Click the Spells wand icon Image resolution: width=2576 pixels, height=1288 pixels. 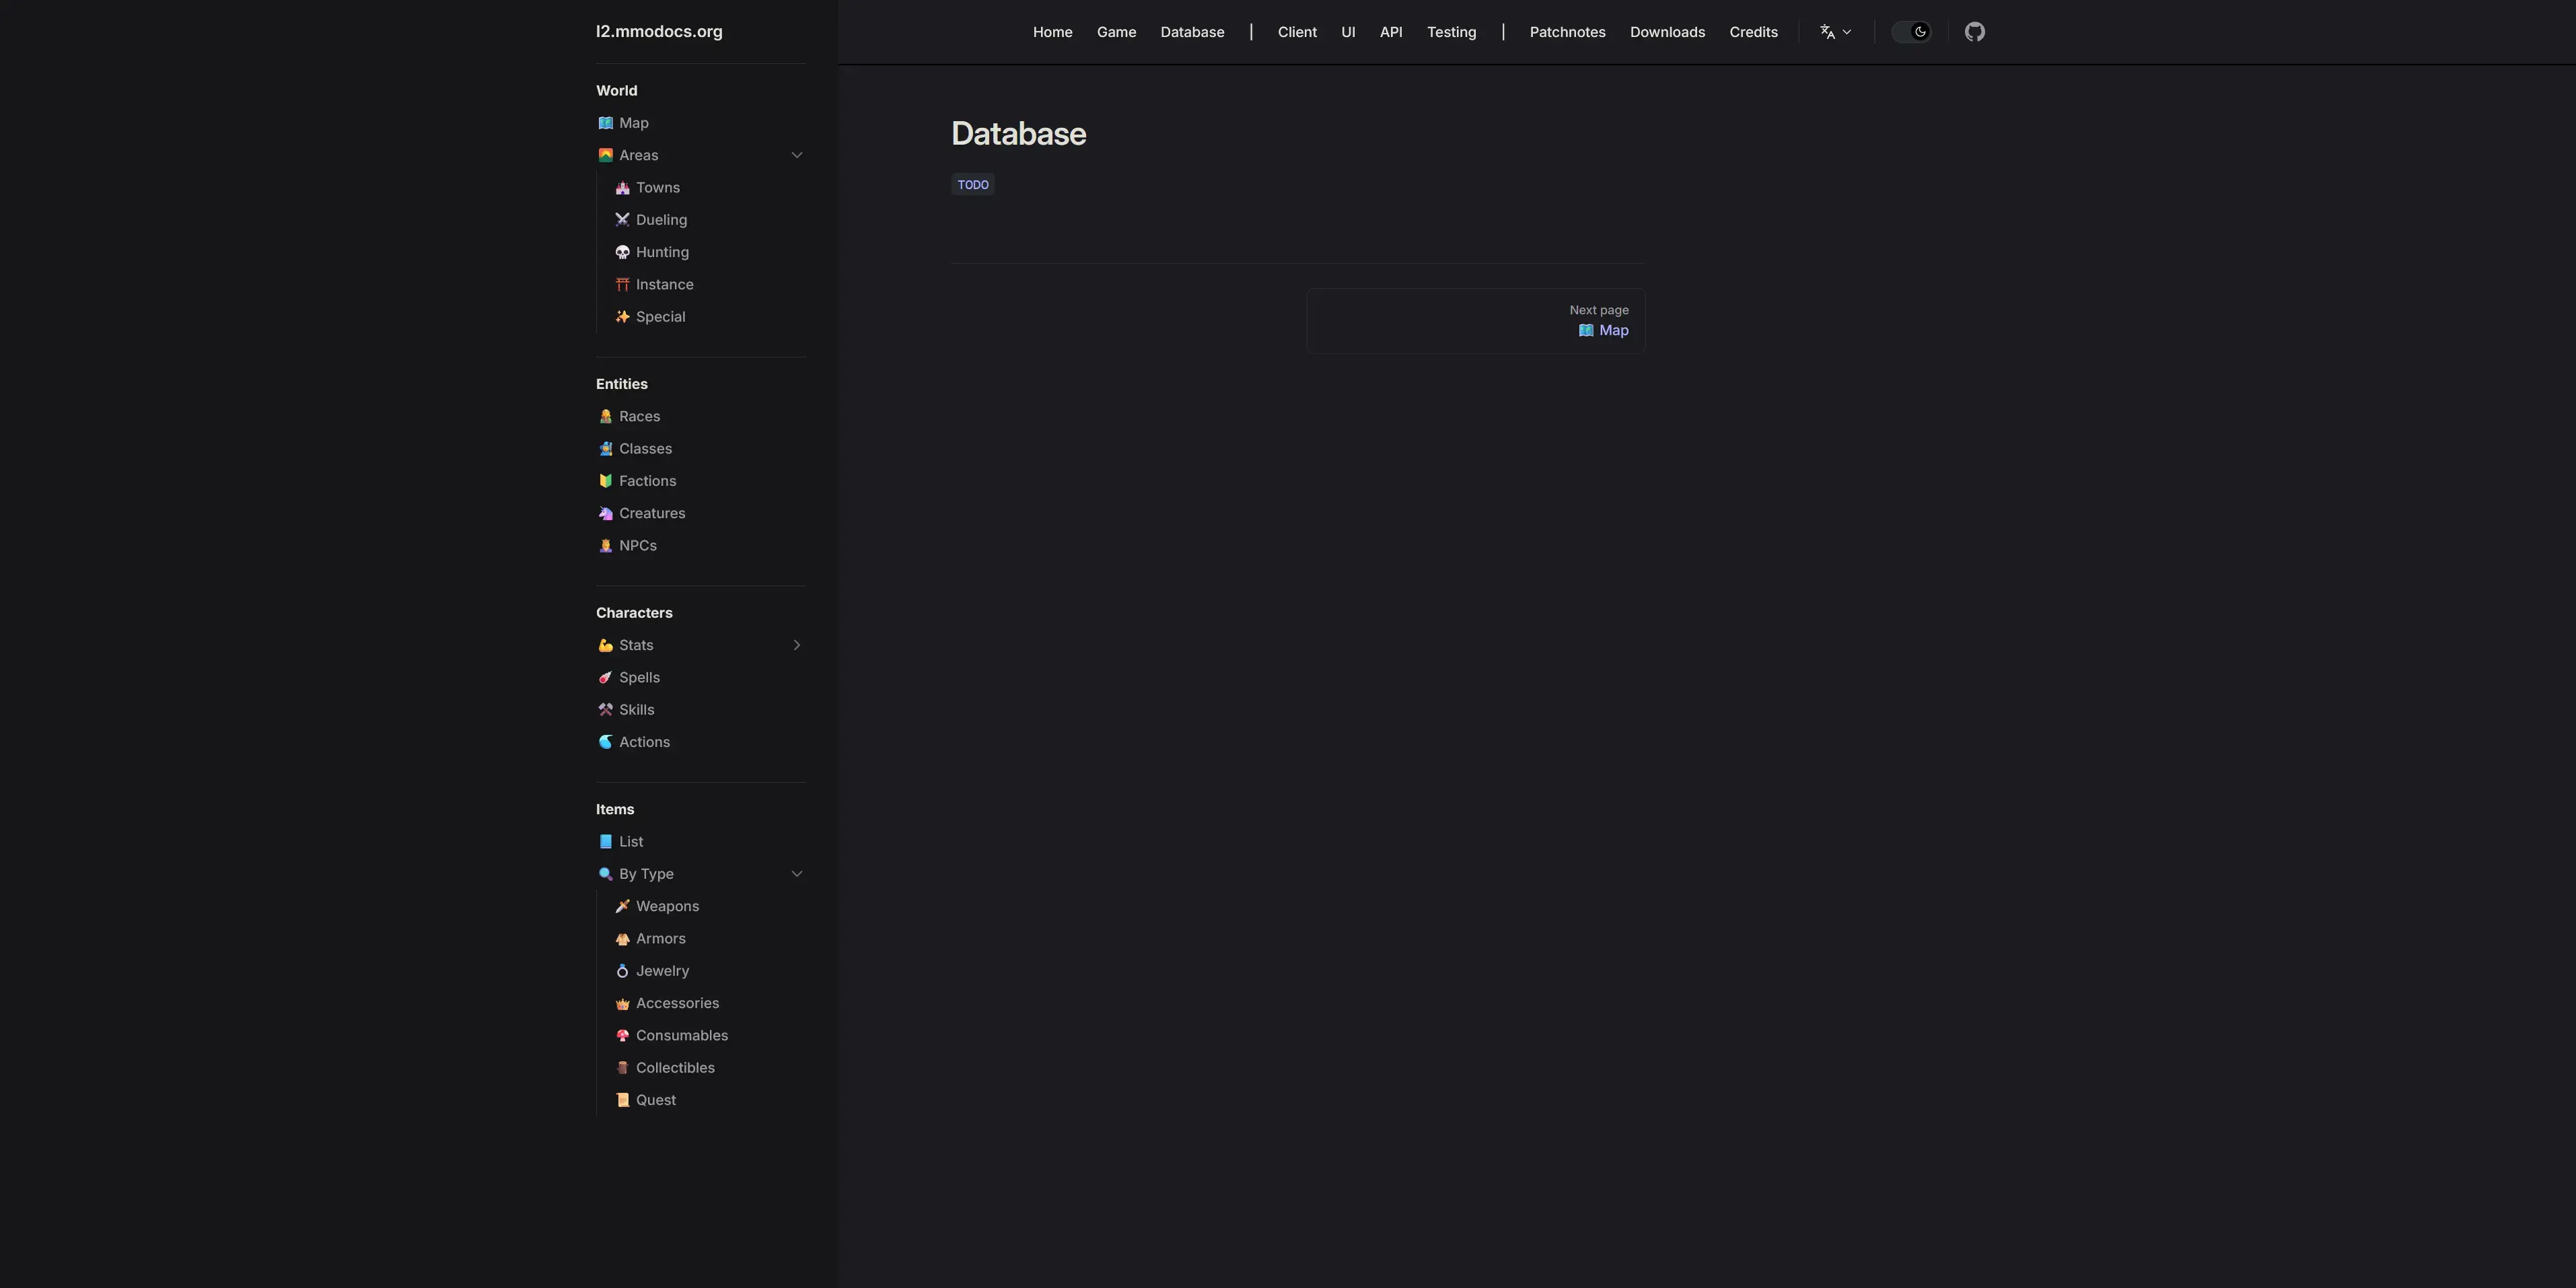(x=605, y=678)
